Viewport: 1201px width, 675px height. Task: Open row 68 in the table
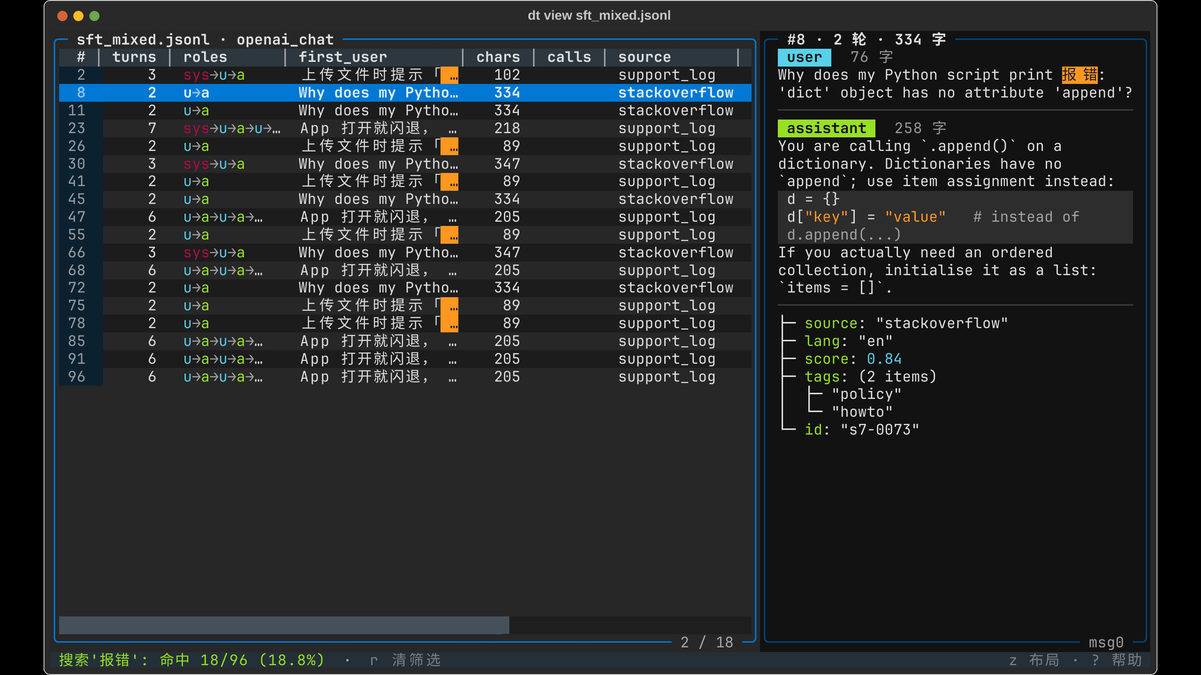(x=405, y=270)
